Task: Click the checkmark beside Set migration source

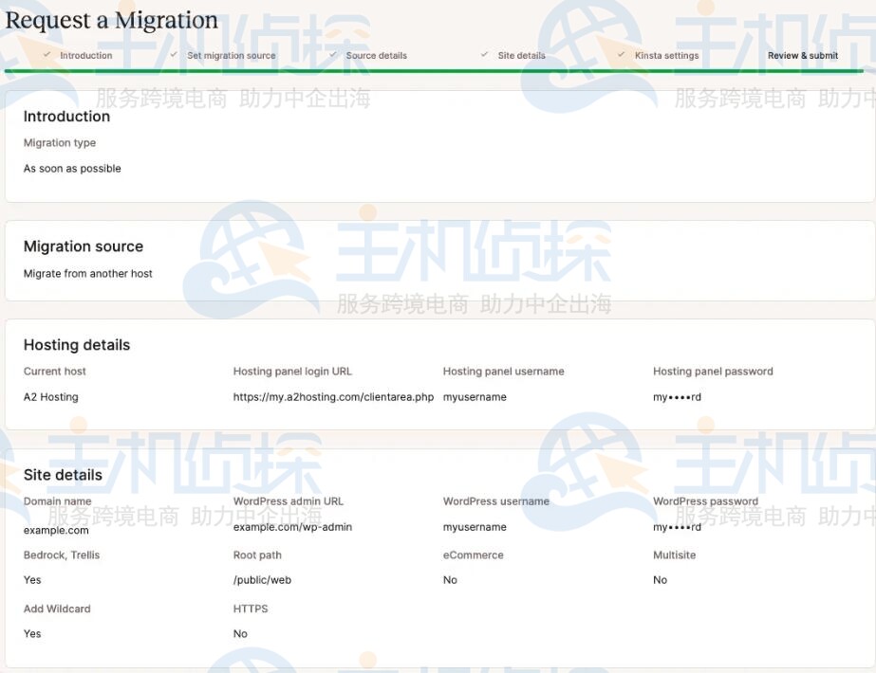Action: coord(174,55)
